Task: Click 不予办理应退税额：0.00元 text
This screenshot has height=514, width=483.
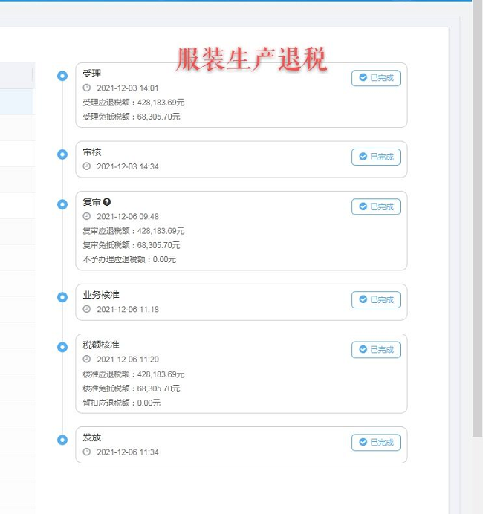Action: 129,259
